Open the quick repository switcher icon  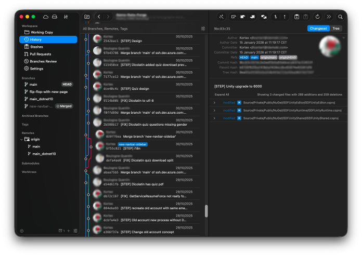click(x=87, y=17)
